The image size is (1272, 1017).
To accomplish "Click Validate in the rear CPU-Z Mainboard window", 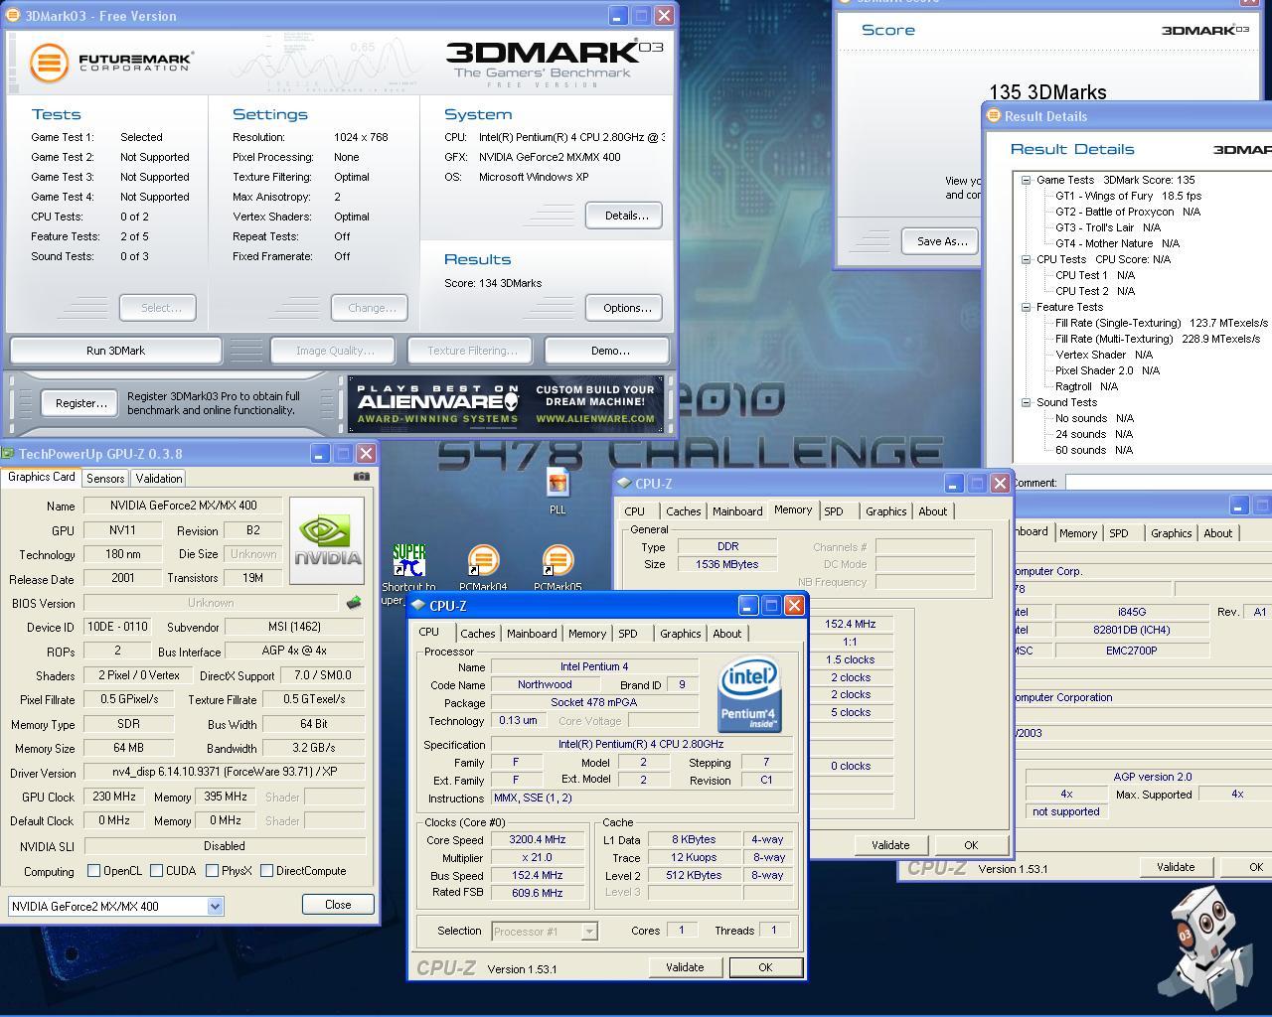I will coord(1175,867).
